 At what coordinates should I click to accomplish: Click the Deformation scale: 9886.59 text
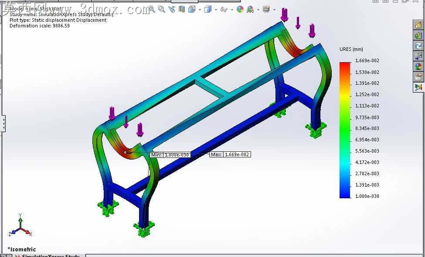click(40, 26)
